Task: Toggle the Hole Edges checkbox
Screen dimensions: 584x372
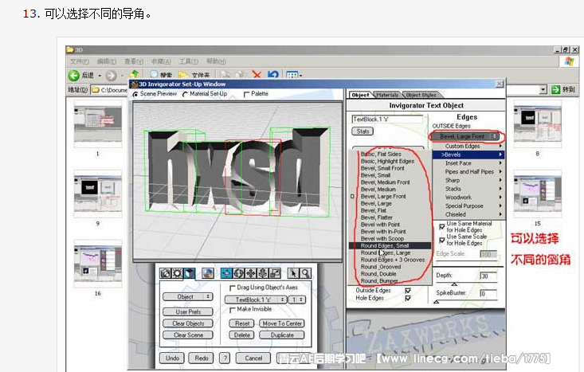Action: 408,298
